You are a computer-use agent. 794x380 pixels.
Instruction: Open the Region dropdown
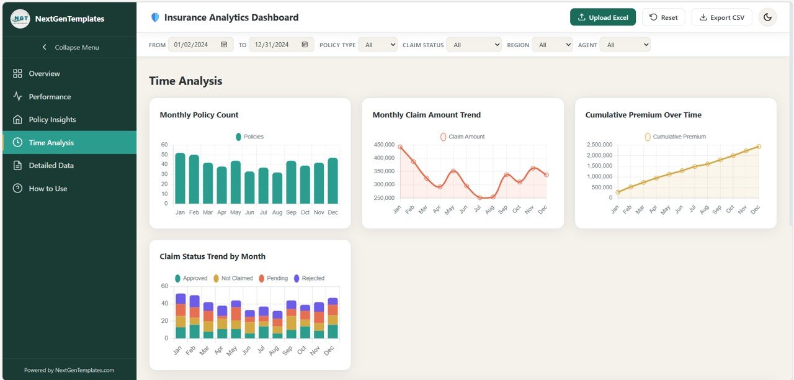[x=552, y=44]
